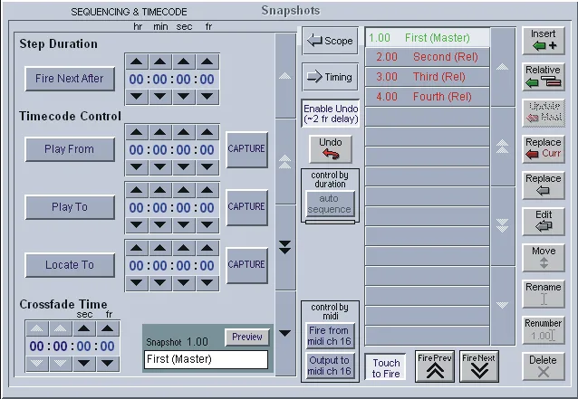Increase Play From minutes value
Viewport: 578px width, 399px height.
pyautogui.click(x=160, y=132)
